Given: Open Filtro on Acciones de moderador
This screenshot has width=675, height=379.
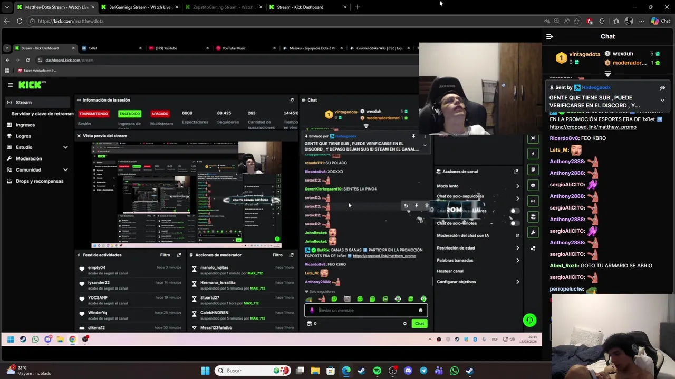Looking at the screenshot, I should click(x=277, y=255).
